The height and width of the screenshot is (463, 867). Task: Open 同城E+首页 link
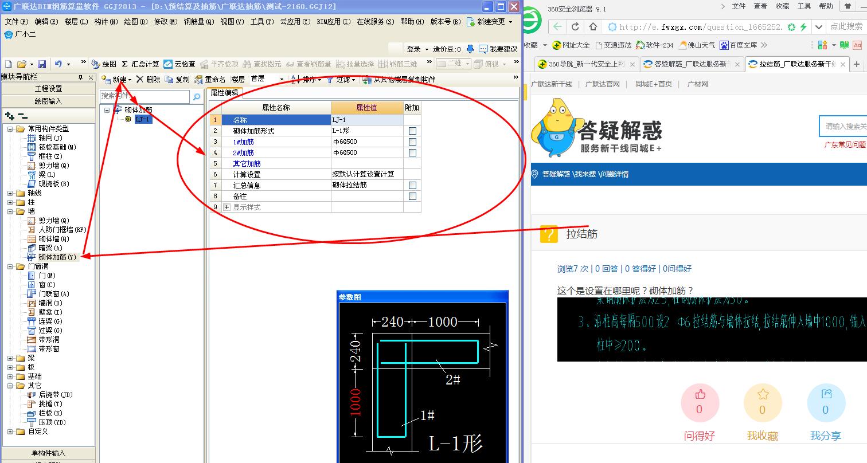pos(653,84)
